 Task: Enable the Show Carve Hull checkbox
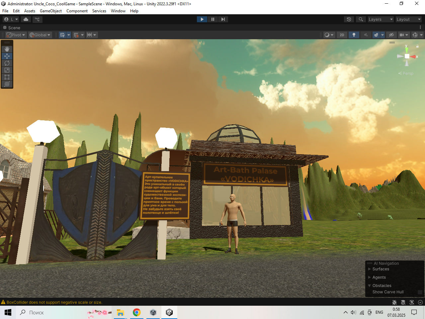420,292
